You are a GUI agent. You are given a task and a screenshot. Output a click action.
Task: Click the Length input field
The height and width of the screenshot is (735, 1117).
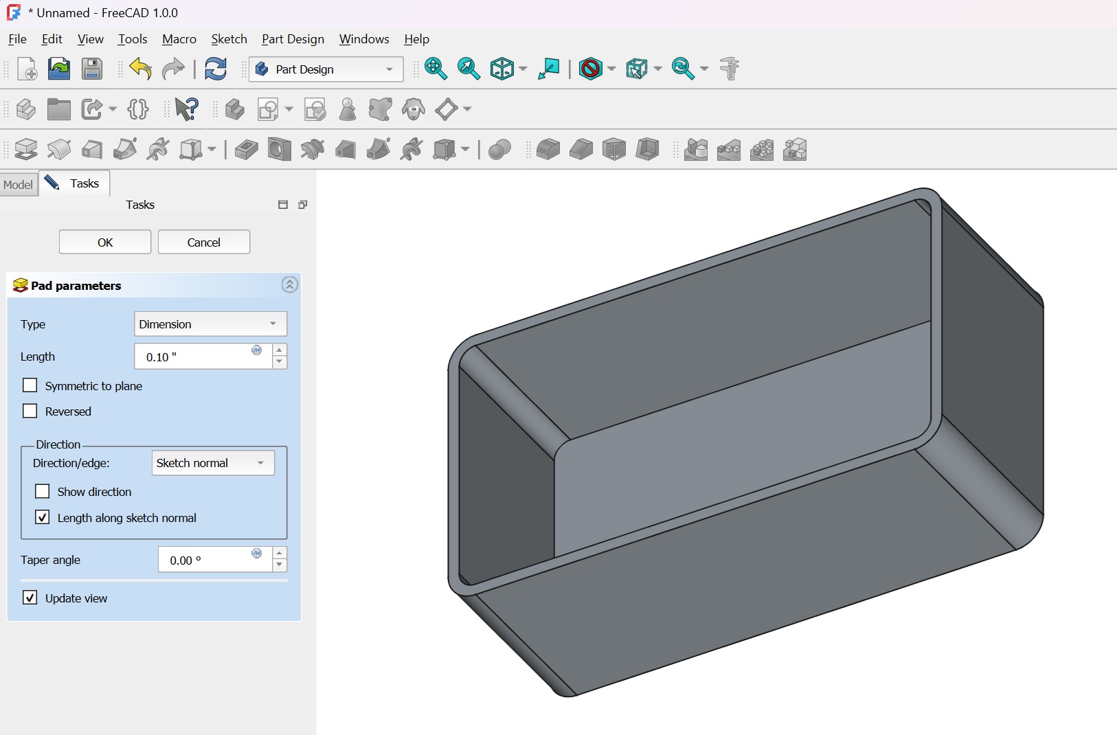tap(196, 357)
